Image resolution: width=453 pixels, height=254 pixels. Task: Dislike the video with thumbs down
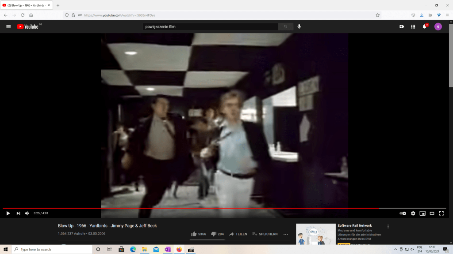point(213,234)
